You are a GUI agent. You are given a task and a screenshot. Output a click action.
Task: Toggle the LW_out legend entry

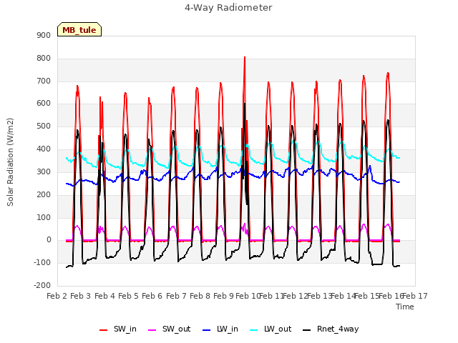click(x=271, y=329)
